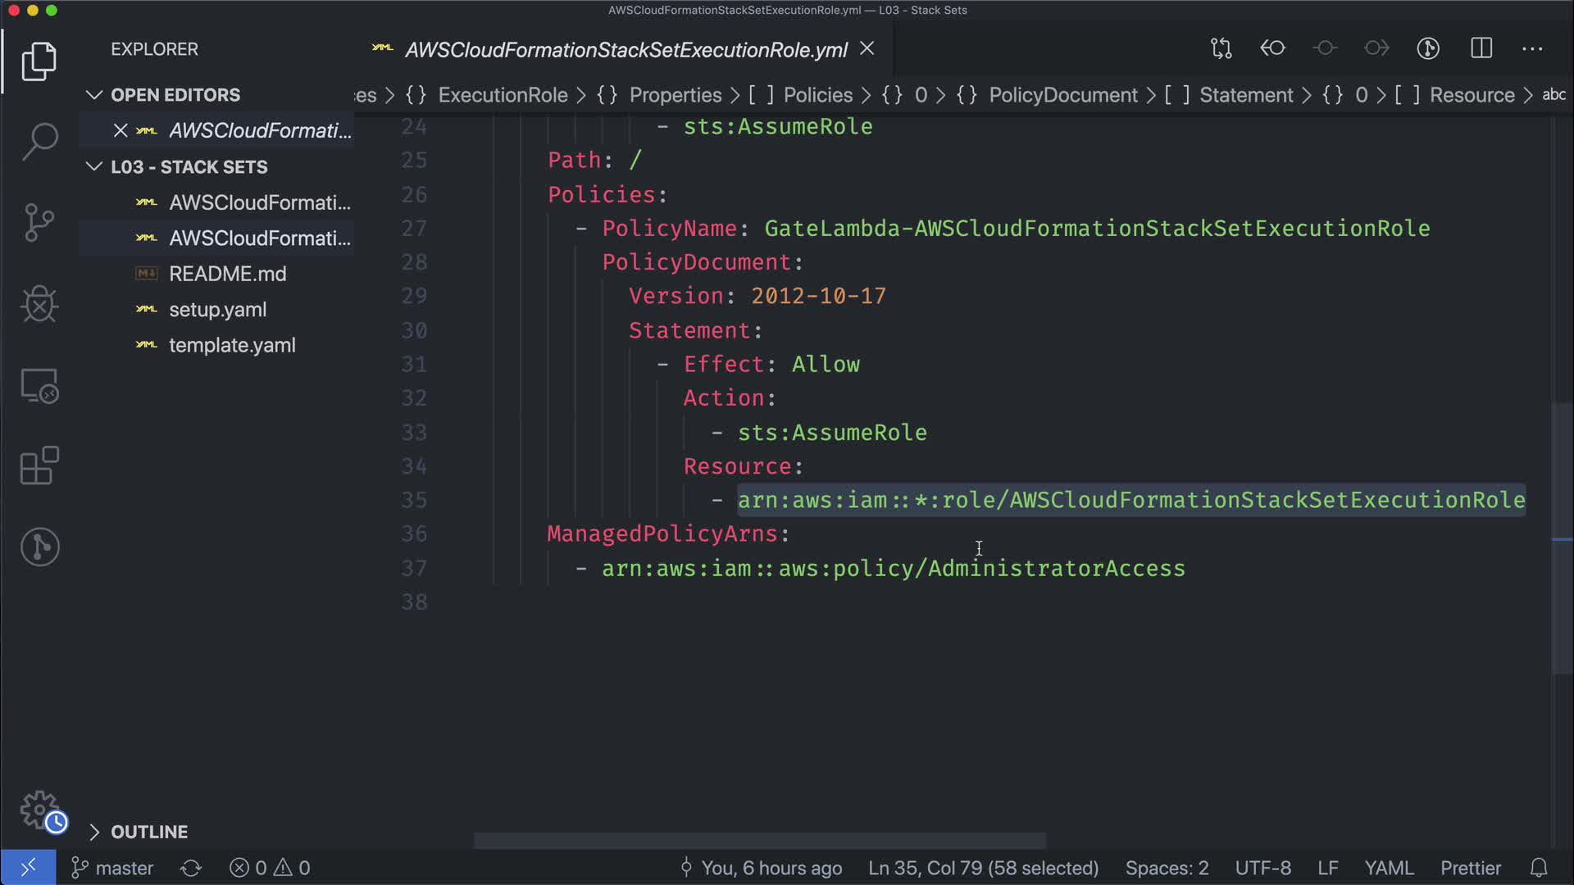
Task: Open the README.md file
Action: [x=227, y=274]
